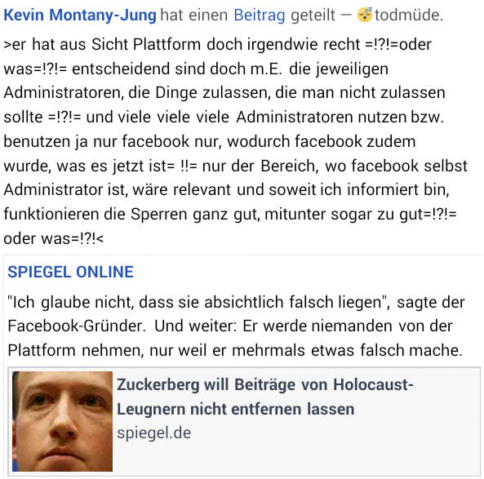Click the line starting 'Plattform nehmen, nur weil'
This screenshot has height=479, width=484.
[x=235, y=350]
